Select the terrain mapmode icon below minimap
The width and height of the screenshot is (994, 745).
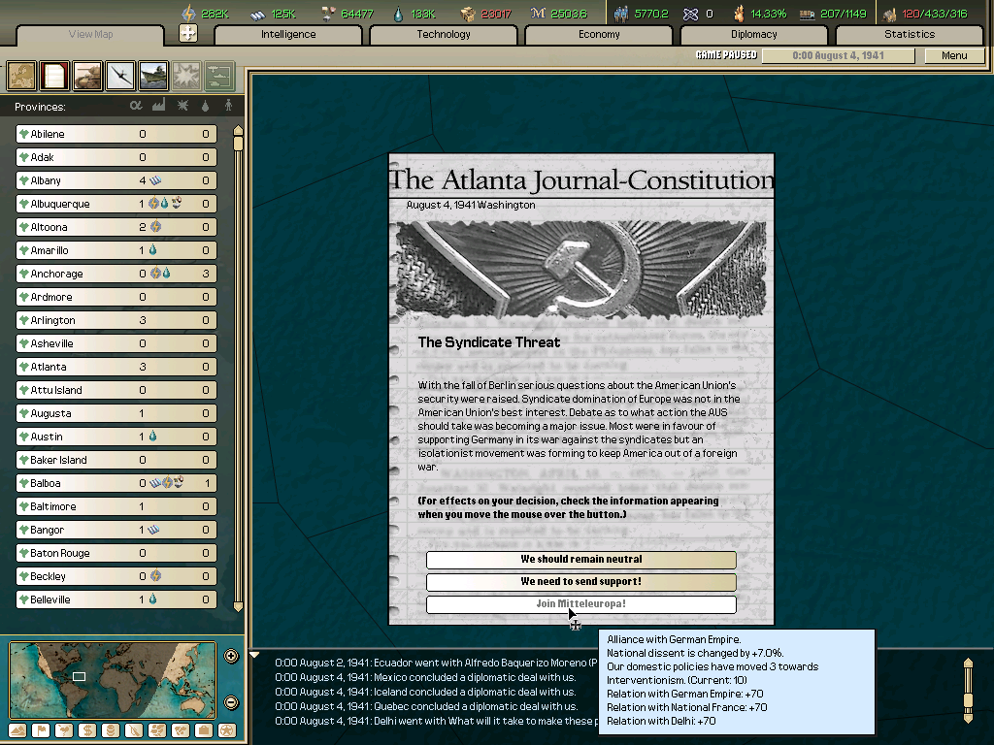(x=17, y=730)
